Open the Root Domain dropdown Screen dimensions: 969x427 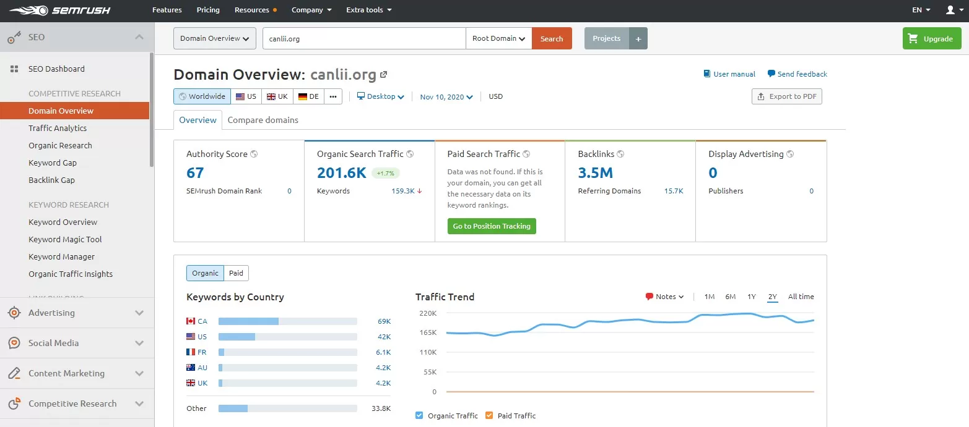coord(498,38)
